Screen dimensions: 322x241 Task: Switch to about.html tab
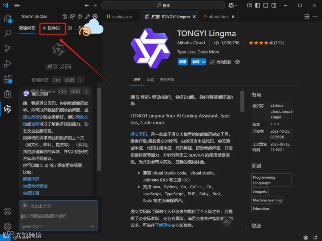pos(219,17)
